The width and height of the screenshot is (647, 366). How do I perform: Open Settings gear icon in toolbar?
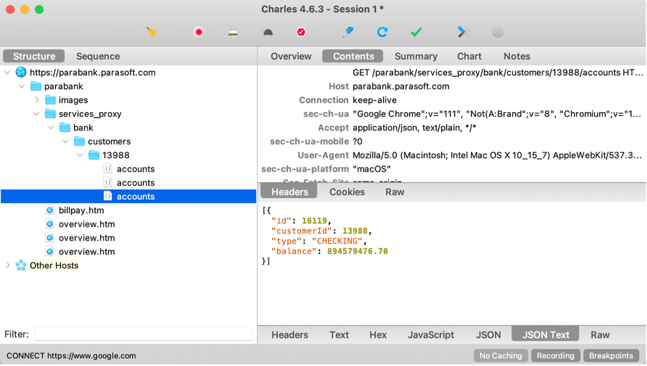tap(498, 32)
